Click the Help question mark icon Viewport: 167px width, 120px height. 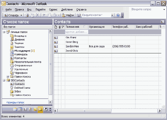click(118, 15)
